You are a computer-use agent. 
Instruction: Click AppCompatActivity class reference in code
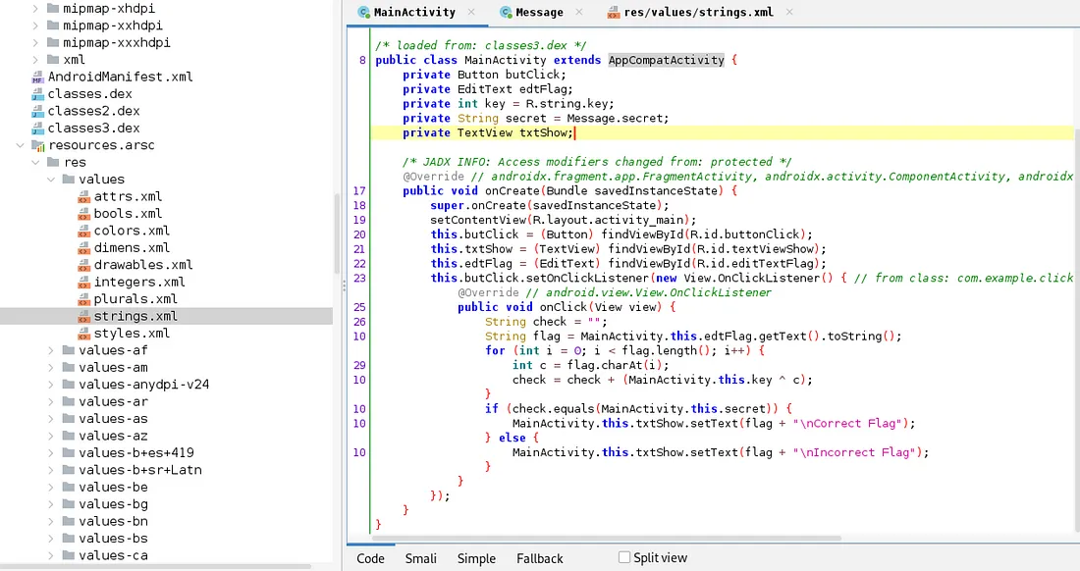(666, 61)
